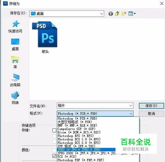This screenshot has width=165, height=162.
Task: Choose JPEG 2000 format option
Action: (98, 153)
